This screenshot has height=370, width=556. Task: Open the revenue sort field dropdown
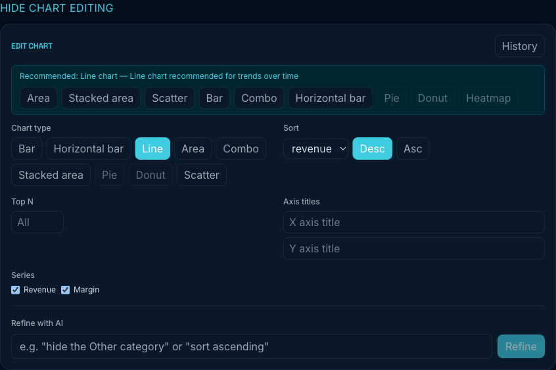click(315, 149)
